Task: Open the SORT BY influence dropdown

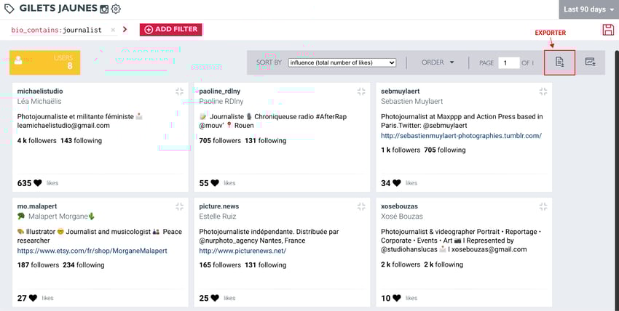Action: (342, 62)
